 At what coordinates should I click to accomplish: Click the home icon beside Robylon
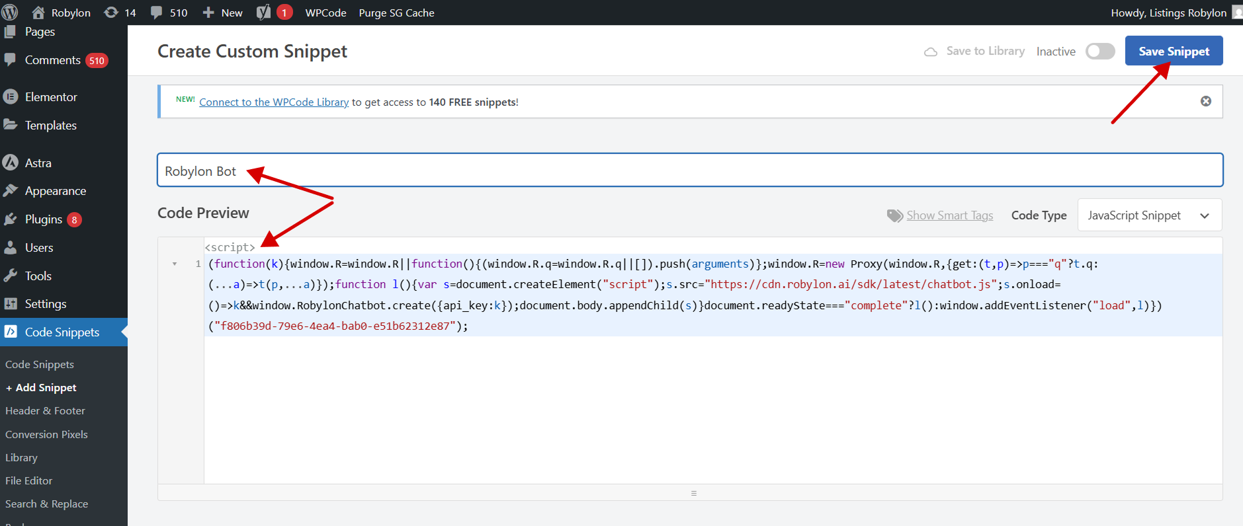[38, 13]
